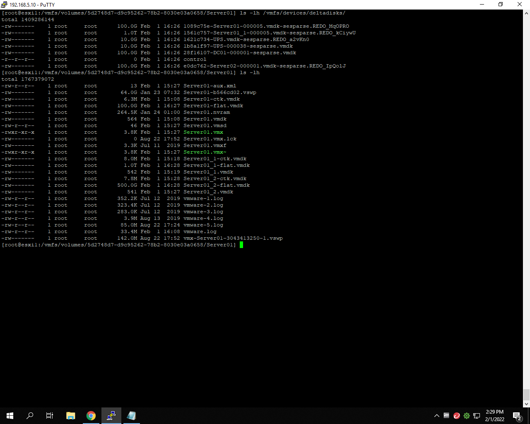
Task: Click the green terminal cursor at prompt
Action: pyautogui.click(x=241, y=245)
